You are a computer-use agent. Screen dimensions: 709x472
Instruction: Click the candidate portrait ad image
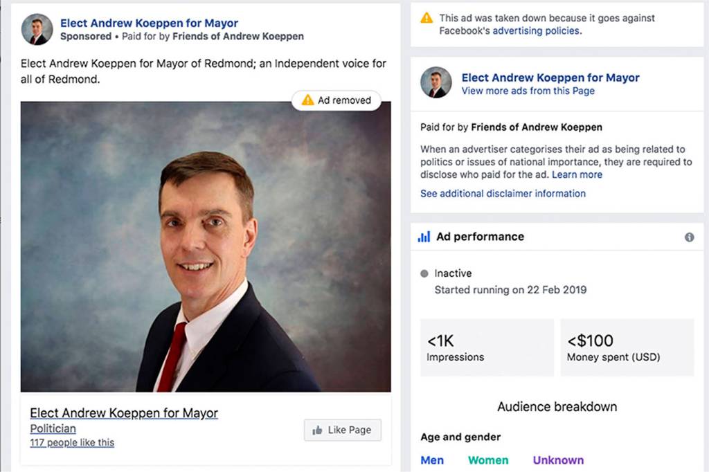206,246
